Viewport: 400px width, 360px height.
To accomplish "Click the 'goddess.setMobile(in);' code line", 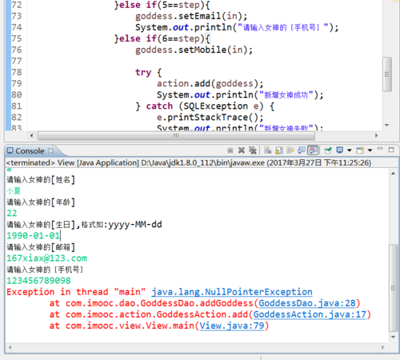I will click(194, 50).
